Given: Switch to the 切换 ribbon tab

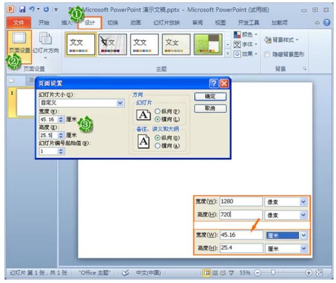Looking at the screenshot, I should (x=113, y=22).
